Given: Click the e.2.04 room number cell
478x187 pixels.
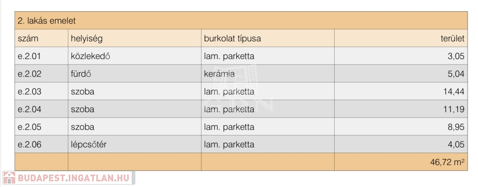Looking at the screenshot, I should coord(30,109).
